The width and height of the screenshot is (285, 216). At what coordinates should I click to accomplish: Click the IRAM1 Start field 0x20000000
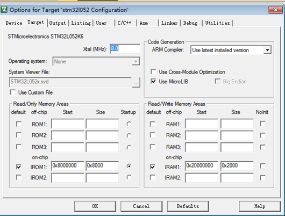pos(202,165)
